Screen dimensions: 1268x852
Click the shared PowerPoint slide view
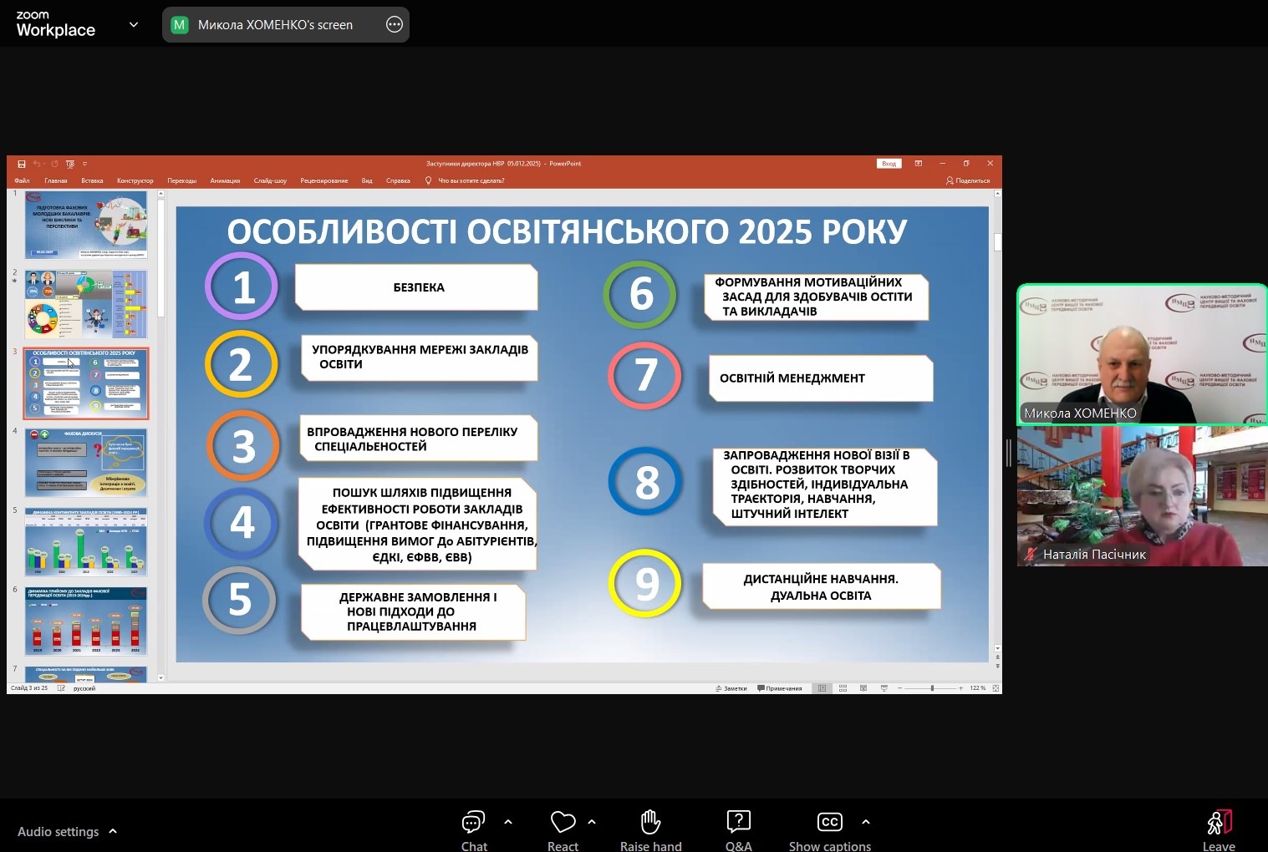582,434
